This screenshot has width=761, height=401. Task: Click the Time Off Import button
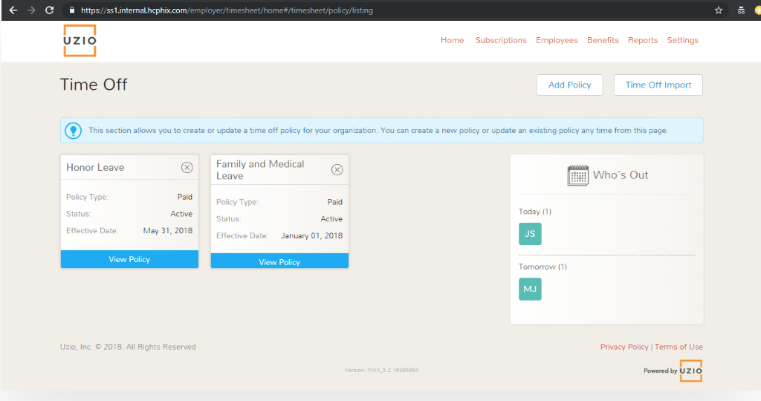coord(658,85)
